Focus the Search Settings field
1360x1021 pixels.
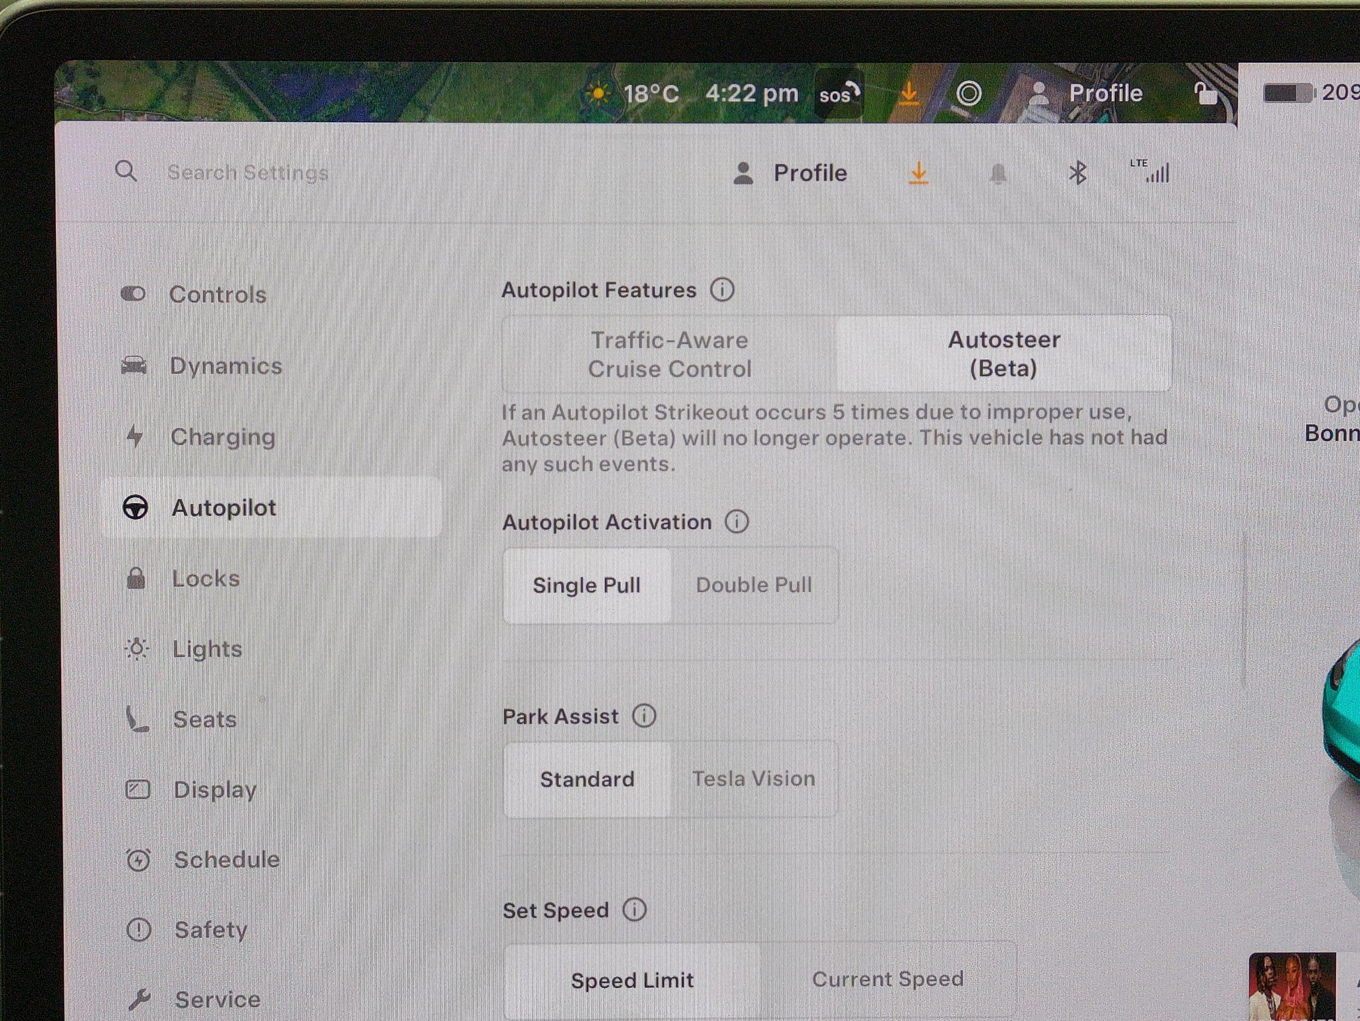248,173
